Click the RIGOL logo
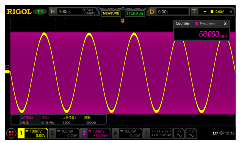The height and width of the screenshot is (143, 240). coord(19,12)
